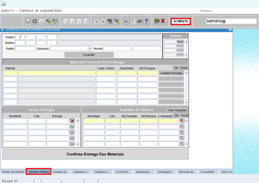Click the edit window with pencil icon
The image size is (259, 183).
109,21
